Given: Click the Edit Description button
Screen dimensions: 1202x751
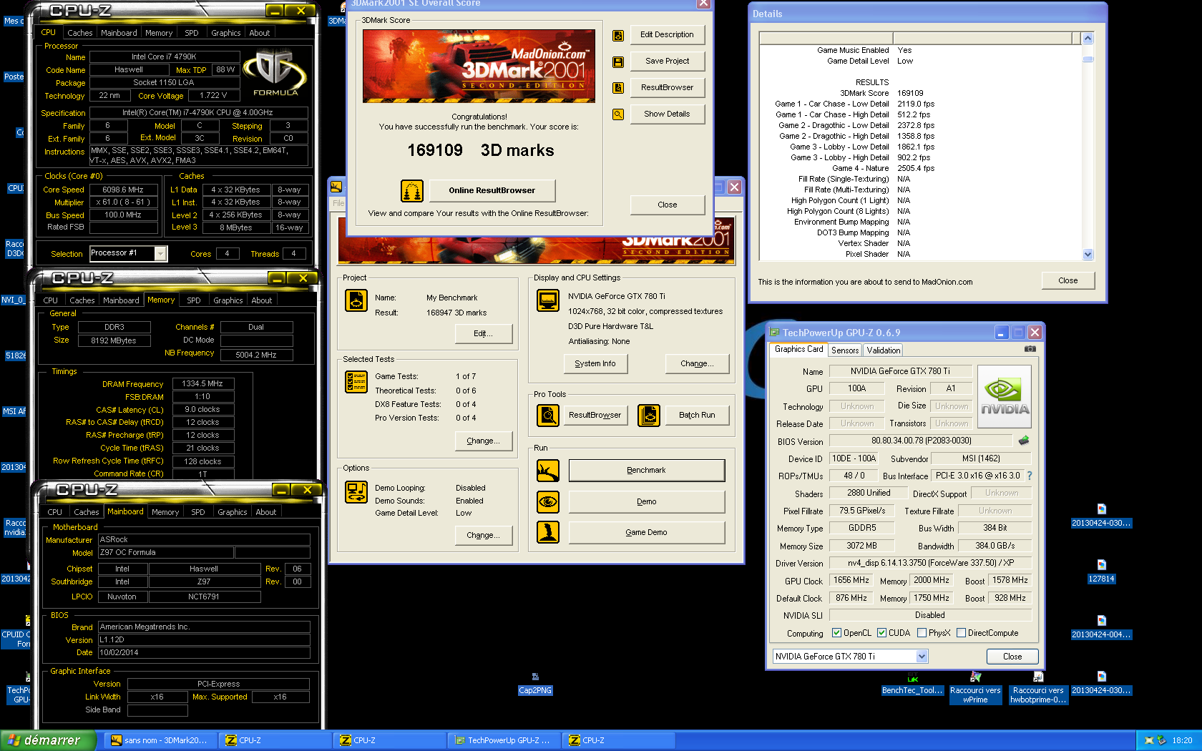Looking at the screenshot, I should 667,35.
